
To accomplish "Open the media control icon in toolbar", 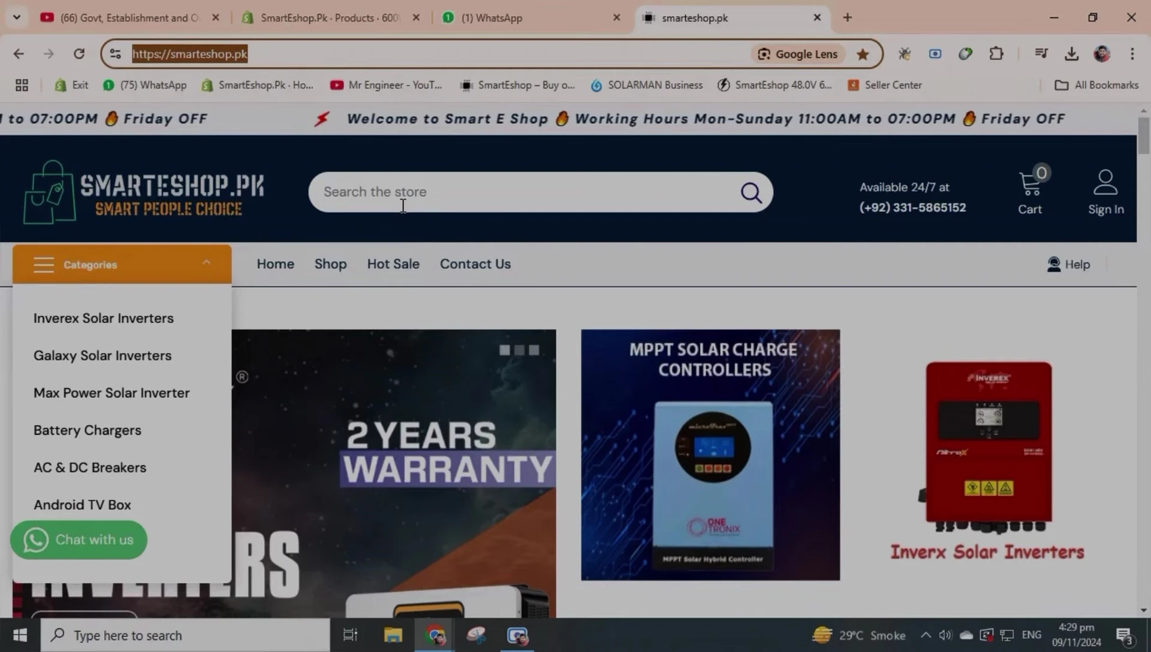I will pos(1041,54).
